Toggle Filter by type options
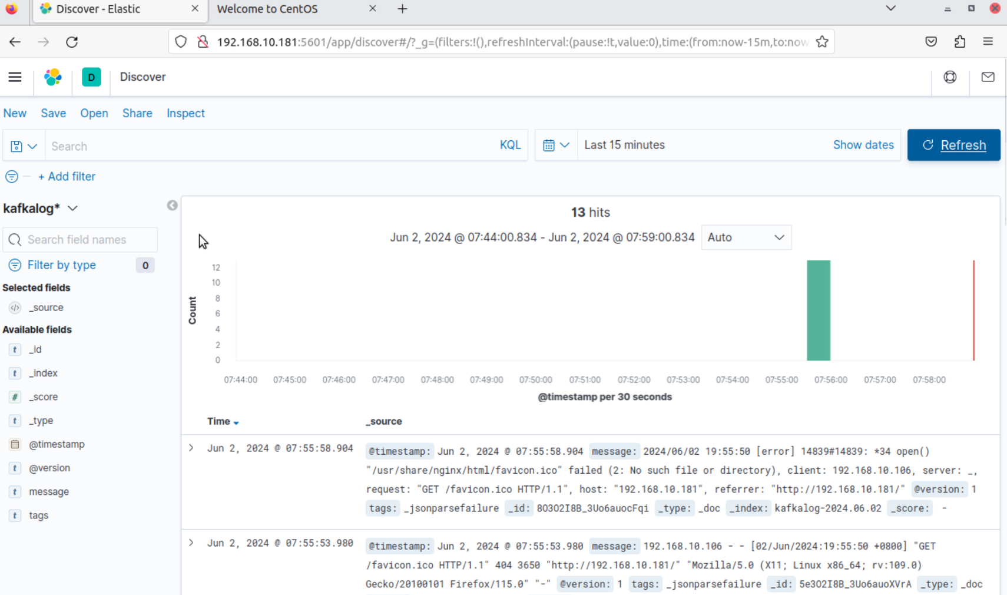 pos(61,265)
